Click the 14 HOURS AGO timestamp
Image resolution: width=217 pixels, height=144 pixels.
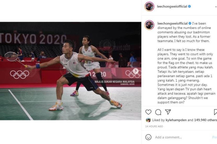(154, 126)
